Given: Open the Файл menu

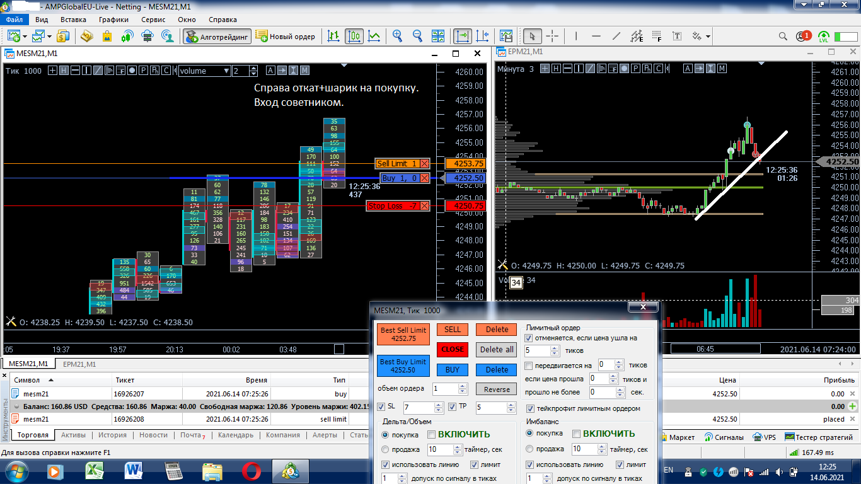Looking at the screenshot, I should 14,20.
